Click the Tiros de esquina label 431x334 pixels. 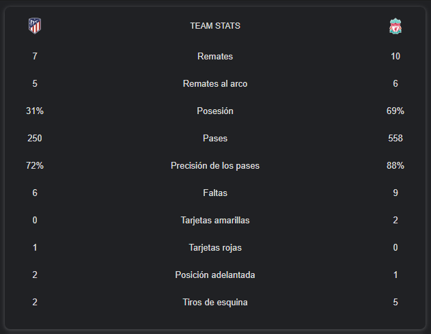[x=215, y=303]
